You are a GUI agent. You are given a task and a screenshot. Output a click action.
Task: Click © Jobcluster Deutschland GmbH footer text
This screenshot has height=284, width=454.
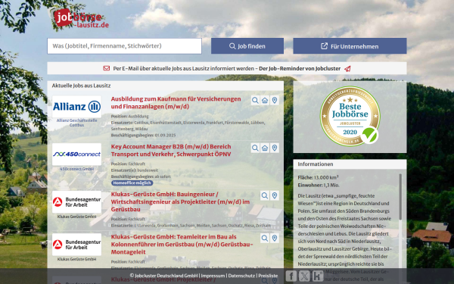[x=163, y=276]
